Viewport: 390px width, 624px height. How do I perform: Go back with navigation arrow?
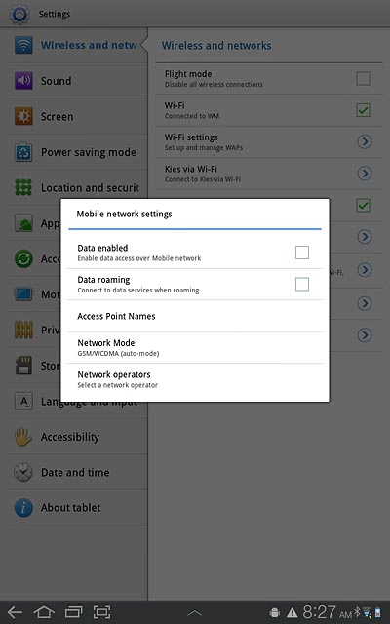pos(16,612)
